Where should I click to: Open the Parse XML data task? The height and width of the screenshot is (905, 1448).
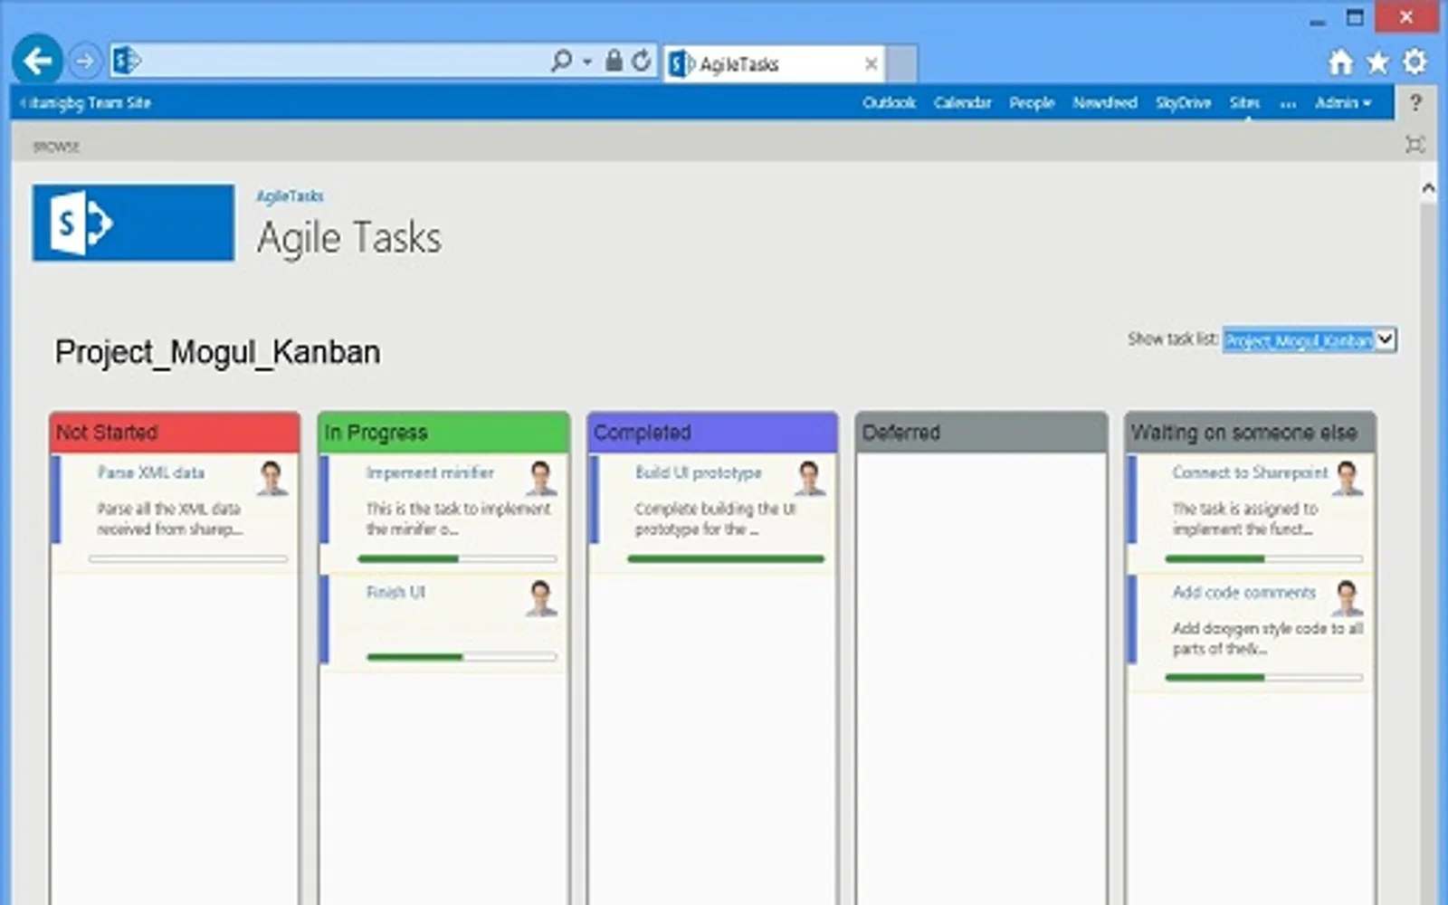point(151,472)
